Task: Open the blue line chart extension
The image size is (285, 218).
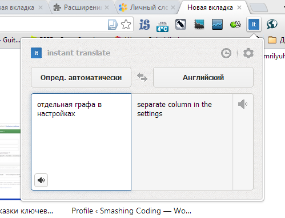Action: [x=217, y=25]
